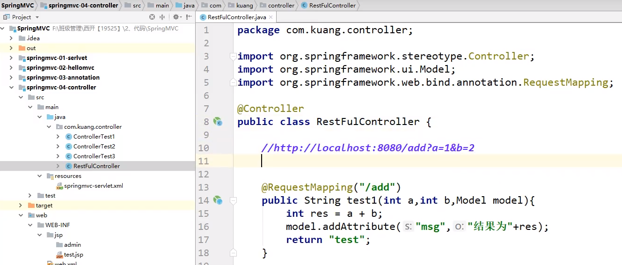Click the com.kuang.controller package icon
The width and height of the screenshot is (622, 265).
point(59,127)
